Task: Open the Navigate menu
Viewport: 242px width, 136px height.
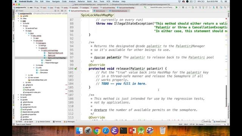Action: tap(56, 2)
